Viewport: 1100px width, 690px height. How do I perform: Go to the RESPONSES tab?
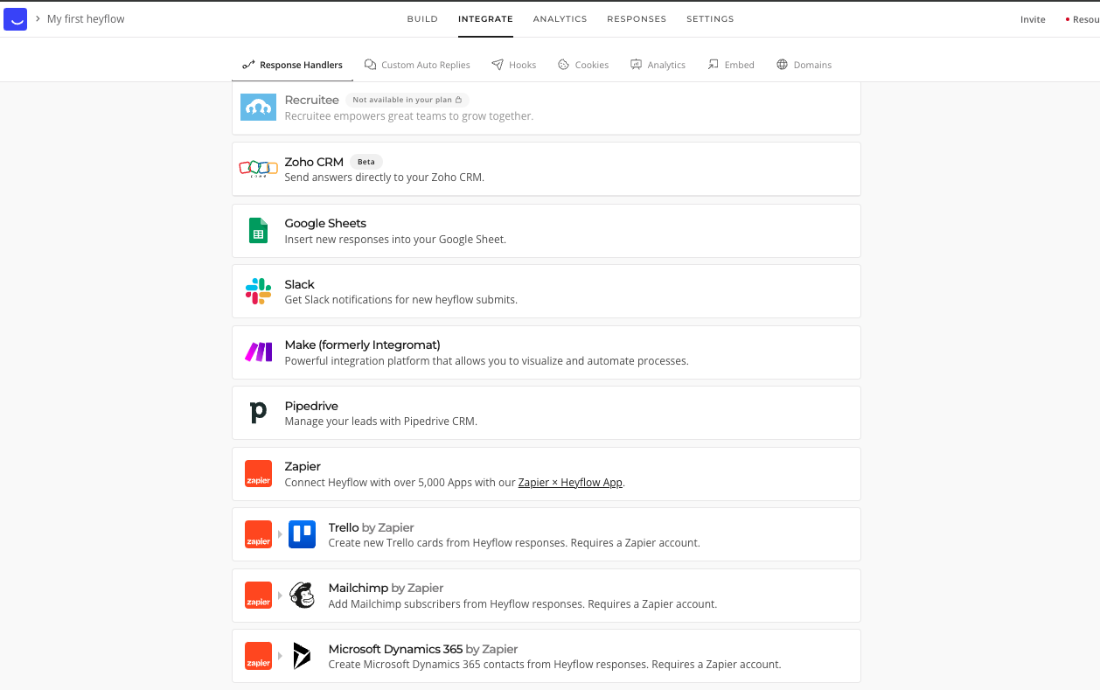[637, 19]
